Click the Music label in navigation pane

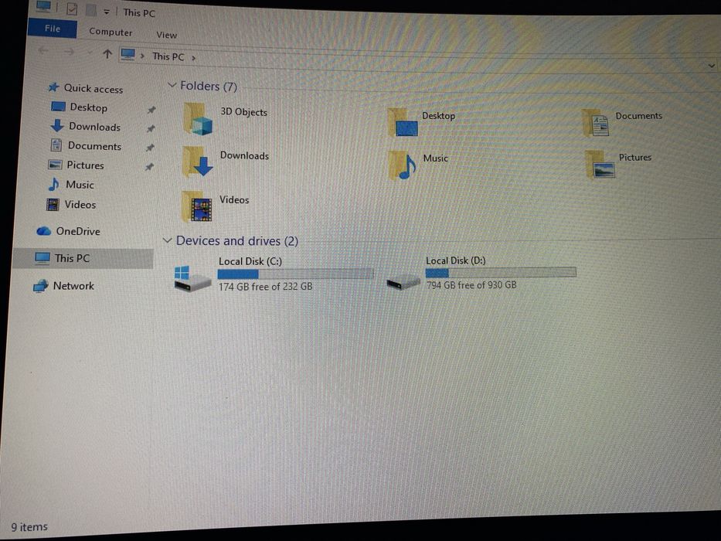[x=80, y=185]
